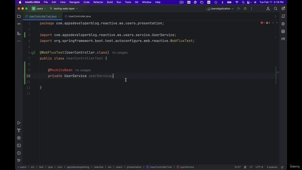This screenshot has width=302, height=170.
Task: Open the Refactor menu
Action: coord(98,2)
